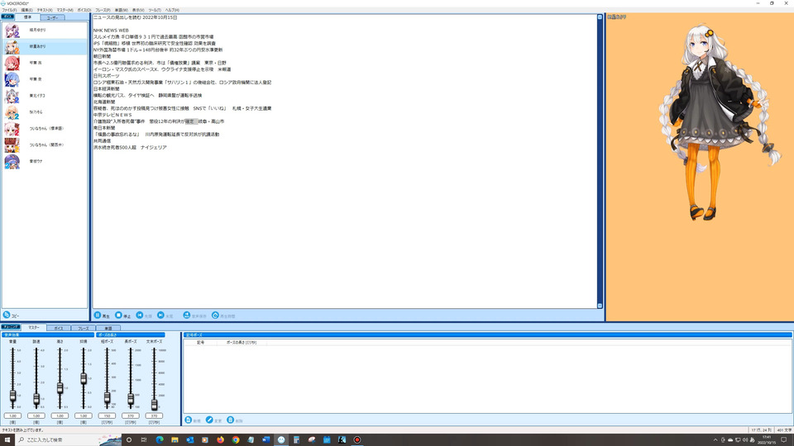This screenshot has height=446, width=794.
Task: Jump to end with 末尾 icon
Action: coord(160,315)
